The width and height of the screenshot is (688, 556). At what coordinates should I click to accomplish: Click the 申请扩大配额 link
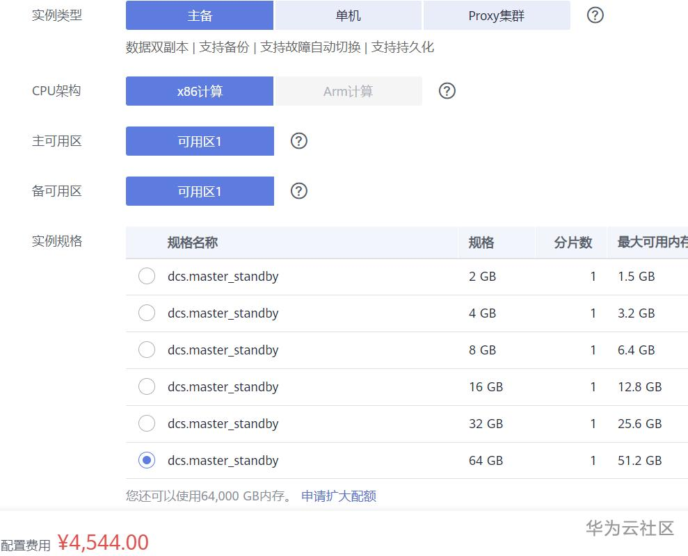[x=339, y=496]
